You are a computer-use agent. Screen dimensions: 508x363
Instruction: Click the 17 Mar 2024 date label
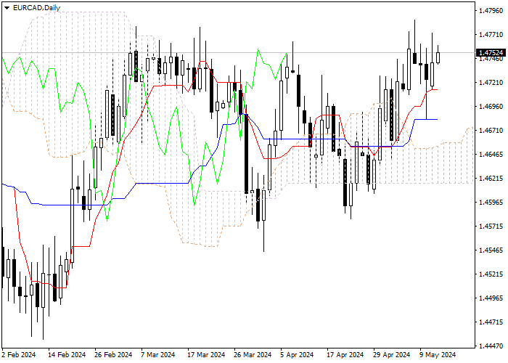tap(206, 355)
